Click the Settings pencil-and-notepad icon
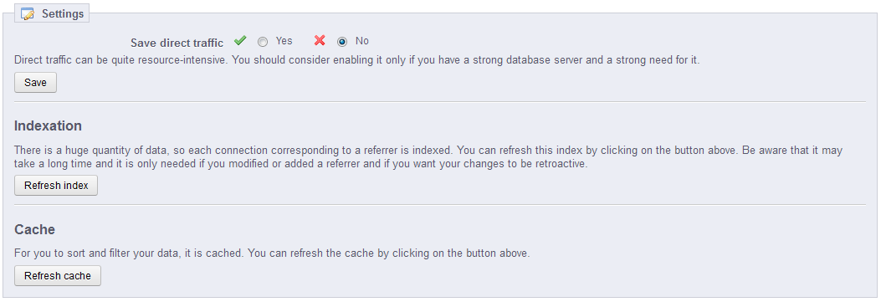Image resolution: width=881 pixels, height=302 pixels. point(28,13)
